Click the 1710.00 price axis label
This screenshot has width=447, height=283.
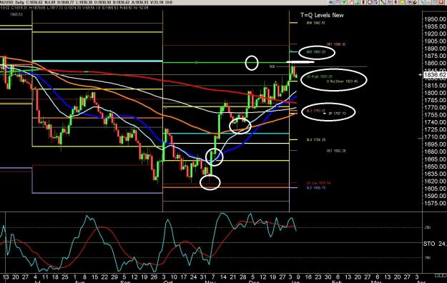click(435, 137)
